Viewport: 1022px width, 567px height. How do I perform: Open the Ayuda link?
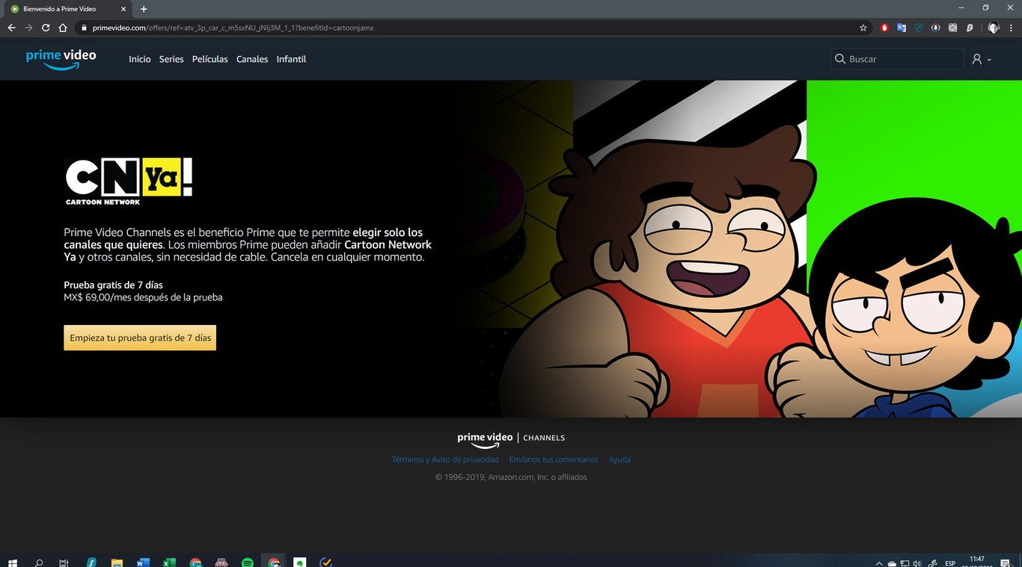pyautogui.click(x=619, y=459)
